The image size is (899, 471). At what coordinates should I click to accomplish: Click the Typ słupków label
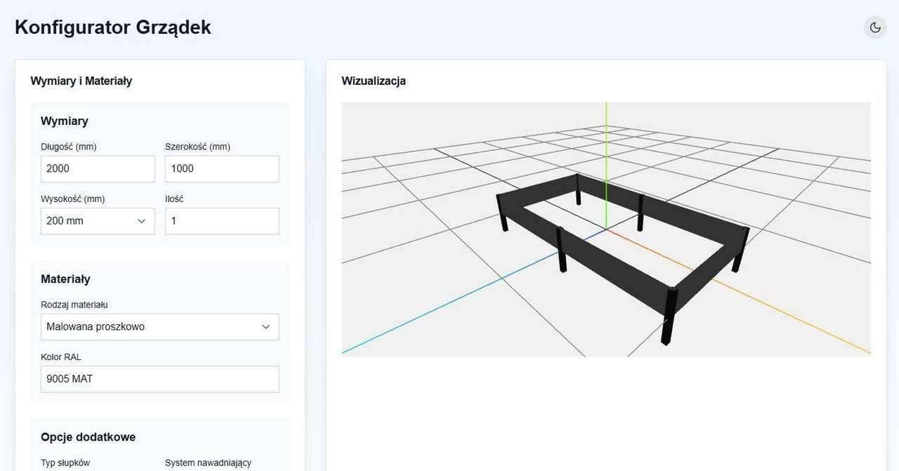pos(65,463)
